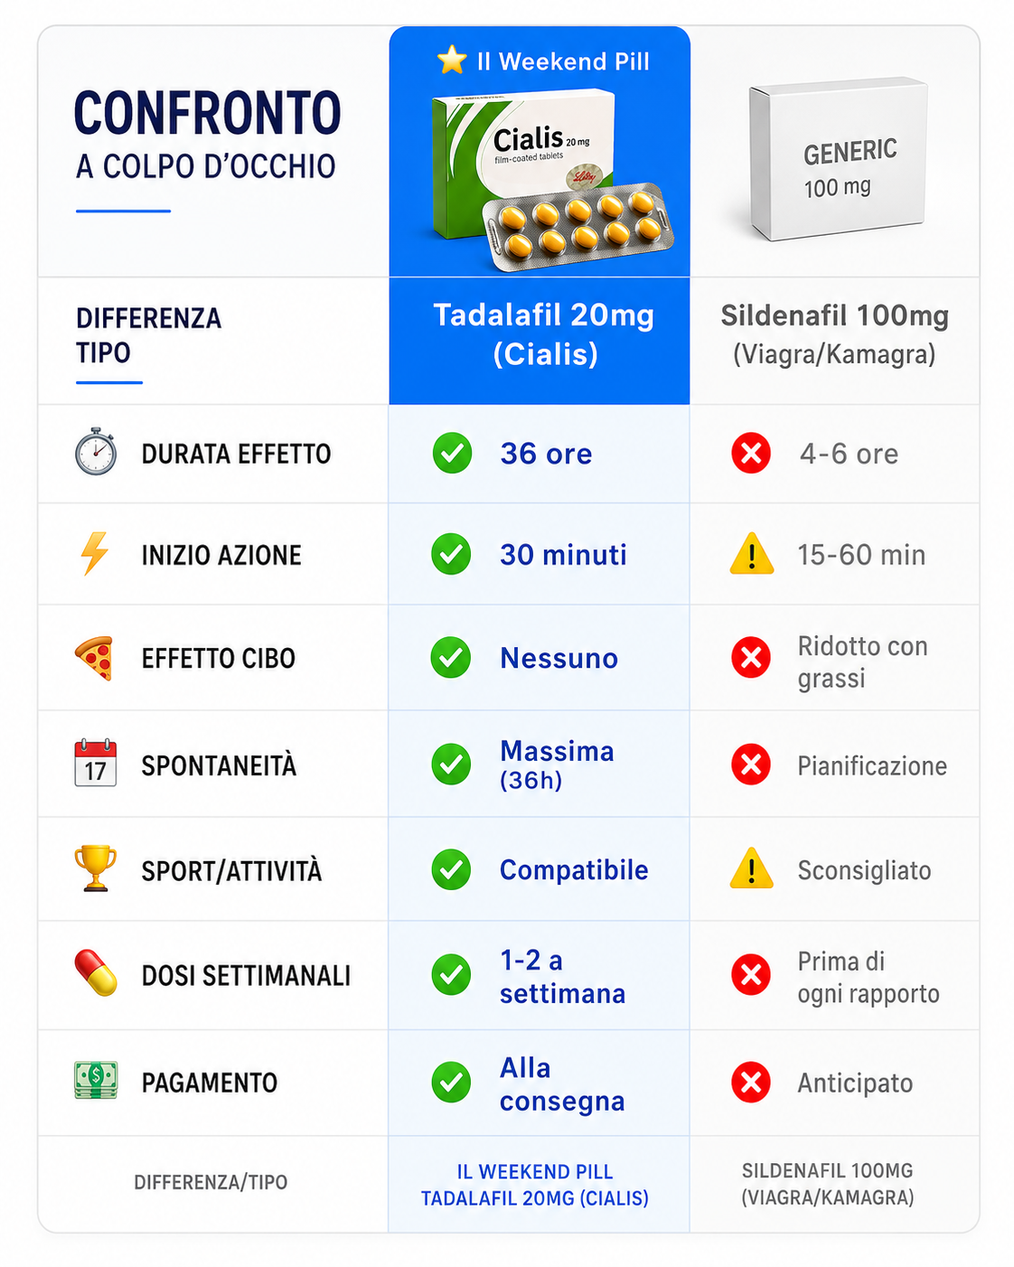The width and height of the screenshot is (1014, 1267).
Task: Click the stopwatch icon beside Durata Effetto
Action: [96, 452]
